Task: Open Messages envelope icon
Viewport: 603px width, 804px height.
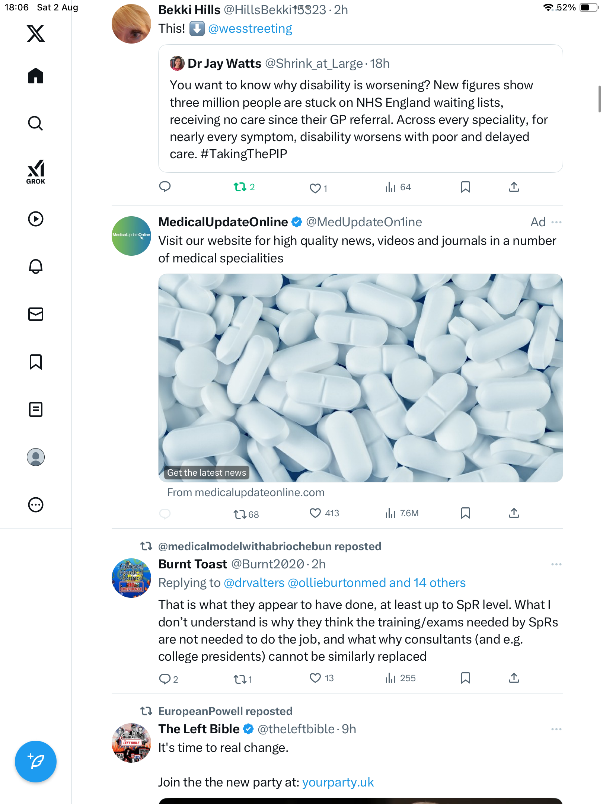Action: [x=36, y=314]
